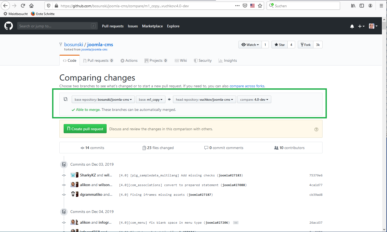Image resolution: width=387 pixels, height=232 pixels.
Task: Open the notifications bell
Action: [x=352, y=26]
